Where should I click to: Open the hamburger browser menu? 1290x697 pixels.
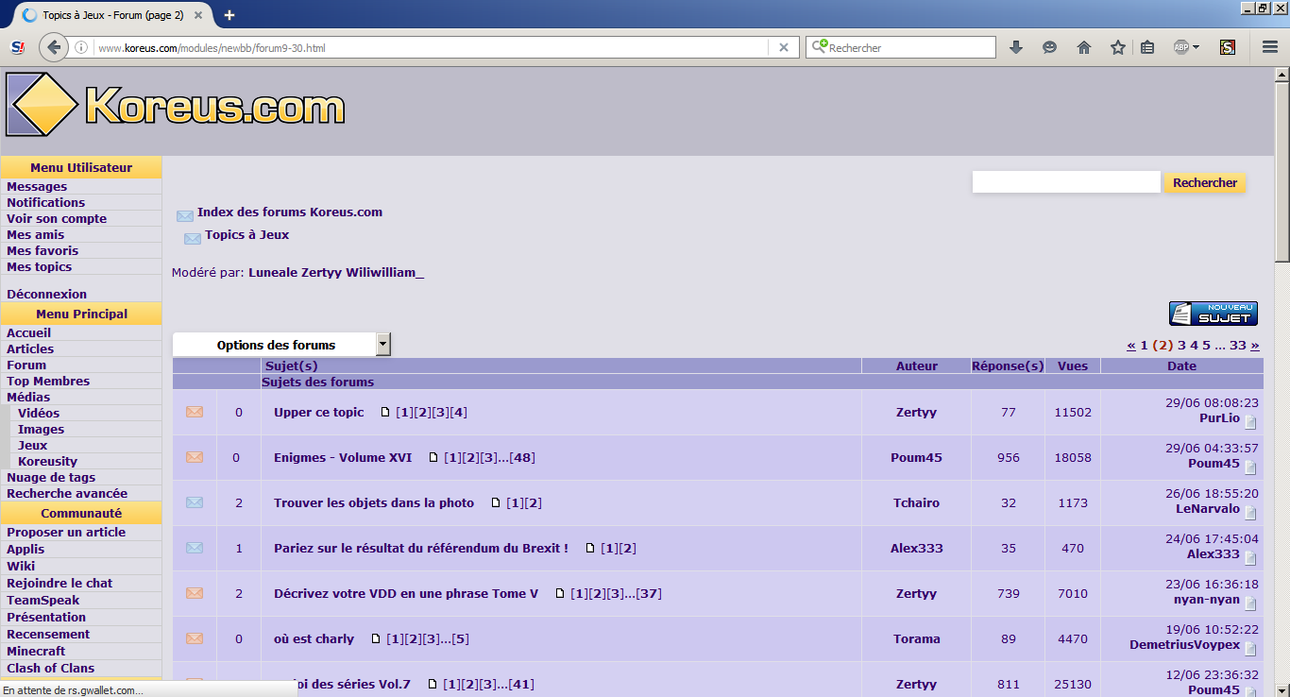point(1270,47)
